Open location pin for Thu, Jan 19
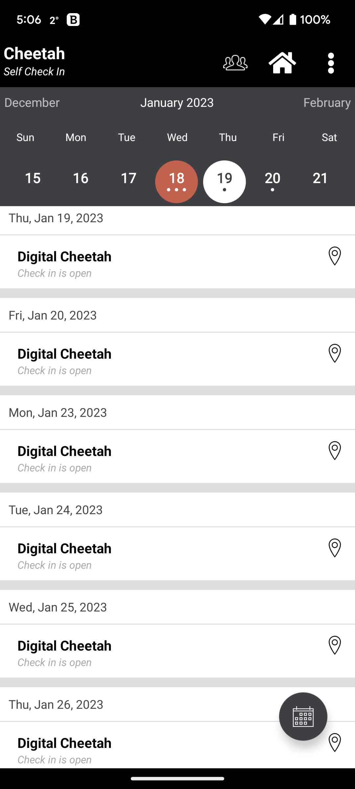Viewport: 355px width, 789px height. pos(335,256)
